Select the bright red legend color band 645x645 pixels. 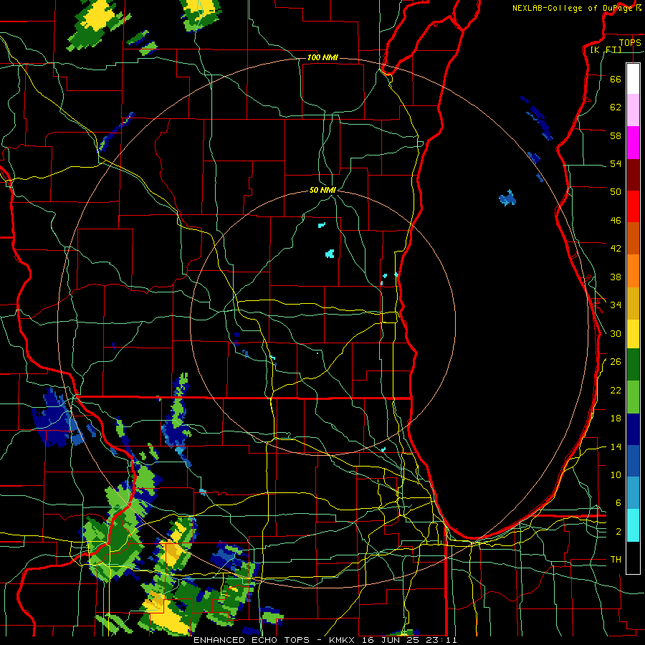(x=633, y=206)
